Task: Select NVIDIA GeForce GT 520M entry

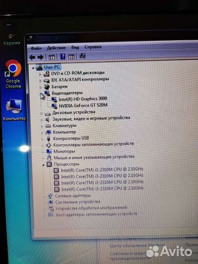Action: pyautogui.click(x=83, y=106)
